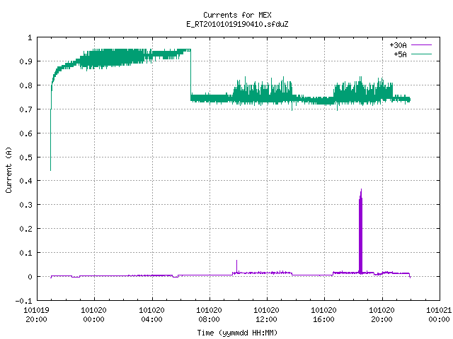Click the x-axis tick label 101020 00:00

tap(94, 314)
